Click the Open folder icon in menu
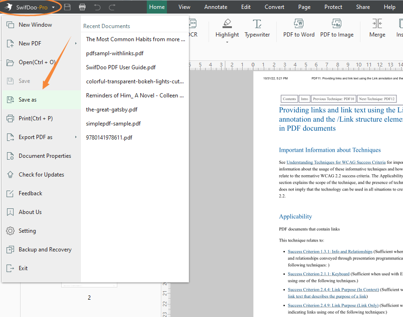 point(10,62)
